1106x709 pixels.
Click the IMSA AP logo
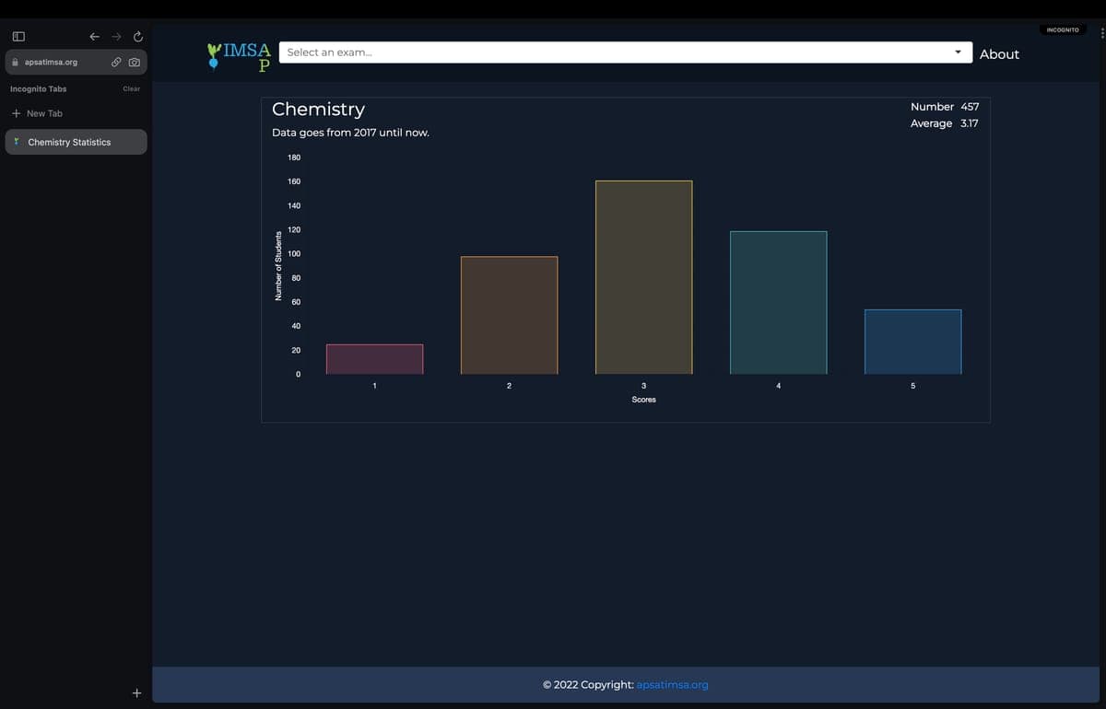click(x=241, y=55)
